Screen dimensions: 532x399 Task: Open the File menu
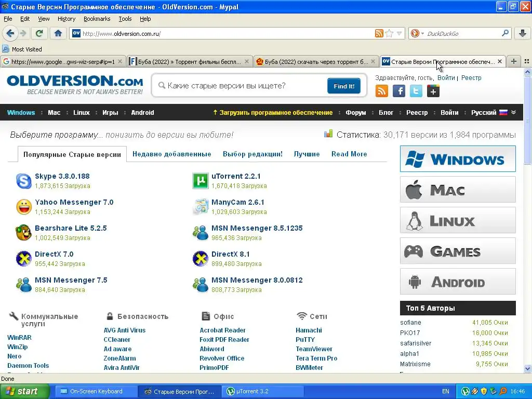[8, 19]
